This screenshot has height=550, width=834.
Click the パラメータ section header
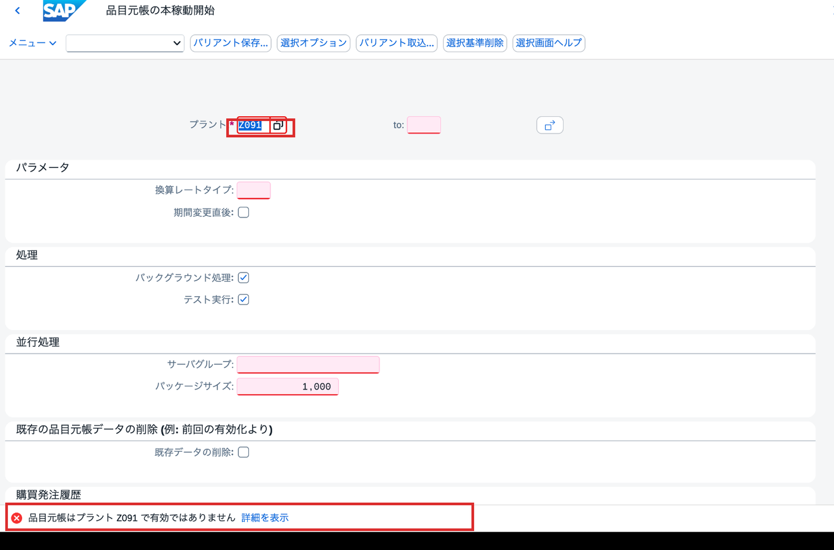click(43, 167)
